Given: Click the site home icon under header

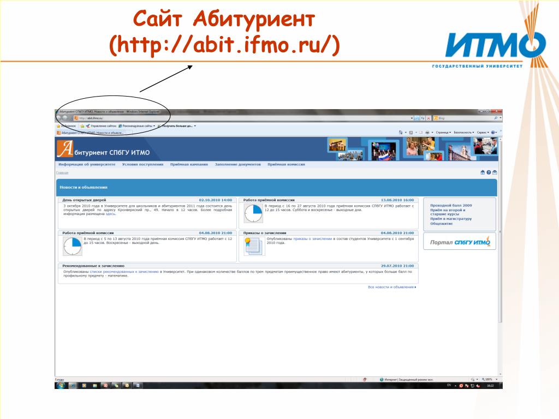Looking at the screenshot, I should tap(483, 172).
